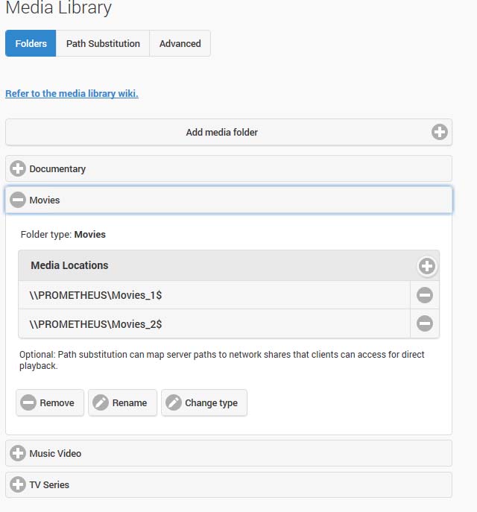Viewport: 477px width, 512px height.
Task: Click the plus icon on Add media folder
Action: 440,132
